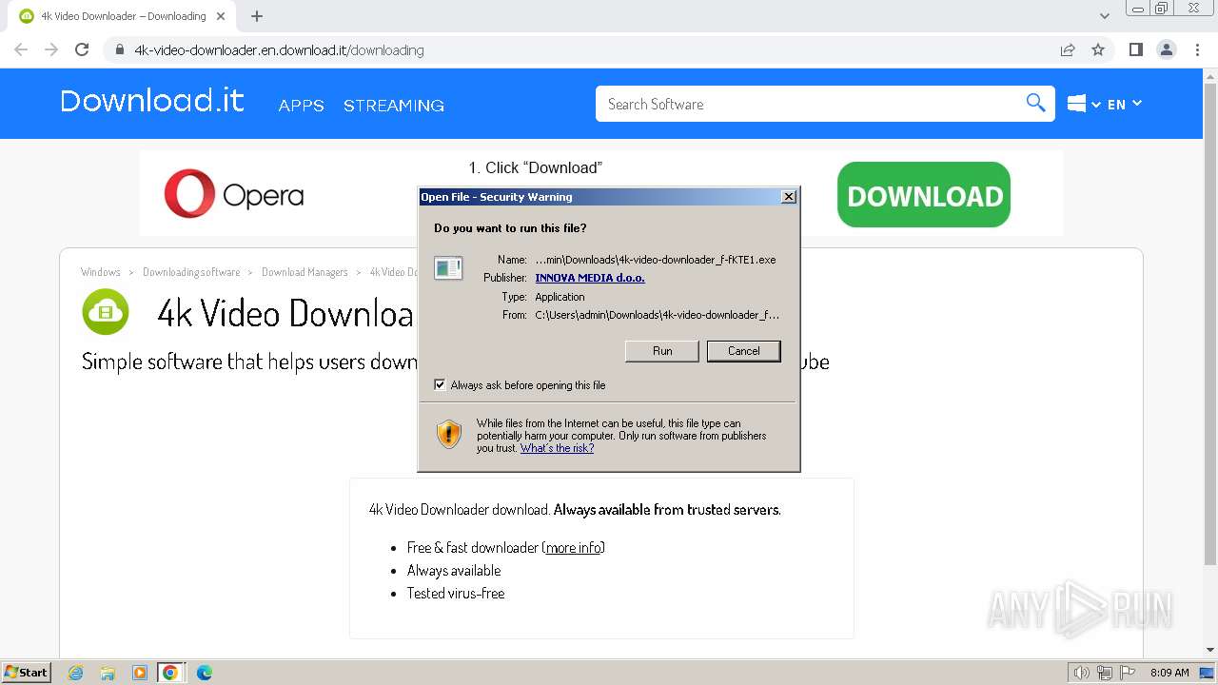Close the Open File security dialog
This screenshot has width=1218, height=685.
point(788,197)
